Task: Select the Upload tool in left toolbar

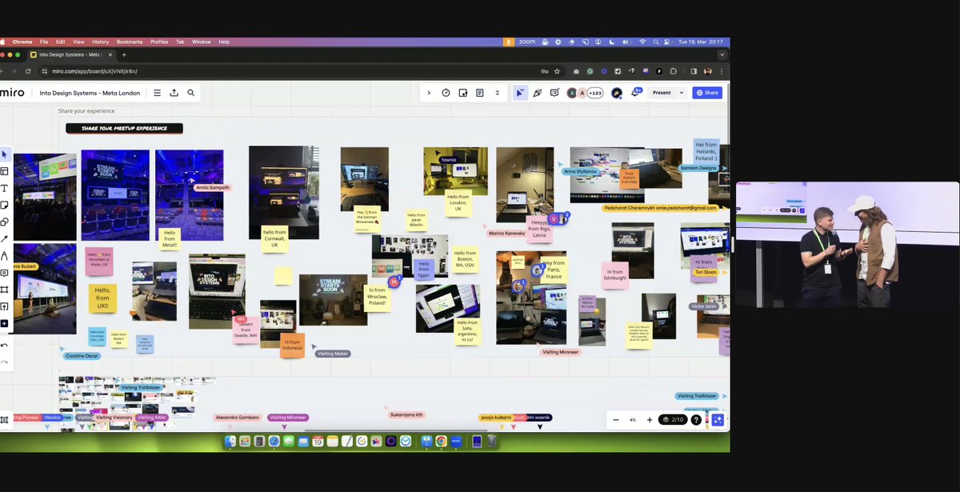Action: [4, 306]
